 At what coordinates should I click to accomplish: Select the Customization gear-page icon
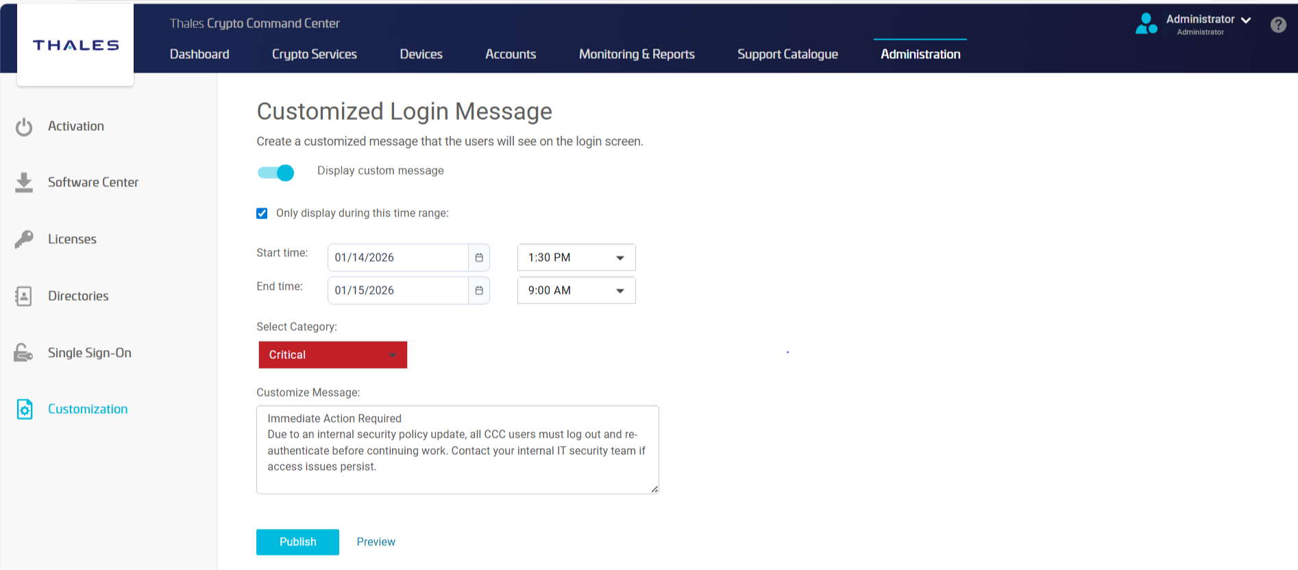click(x=25, y=409)
